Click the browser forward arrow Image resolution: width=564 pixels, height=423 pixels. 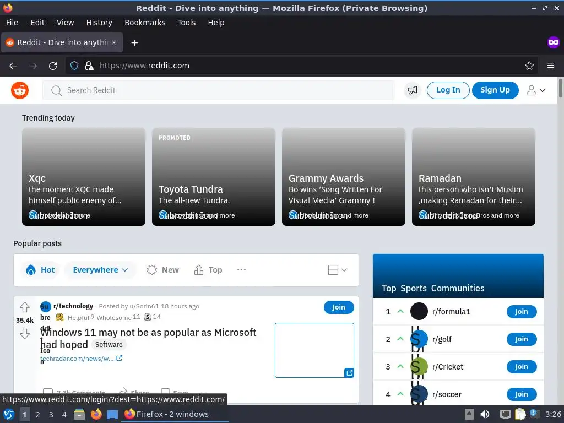coord(33,66)
